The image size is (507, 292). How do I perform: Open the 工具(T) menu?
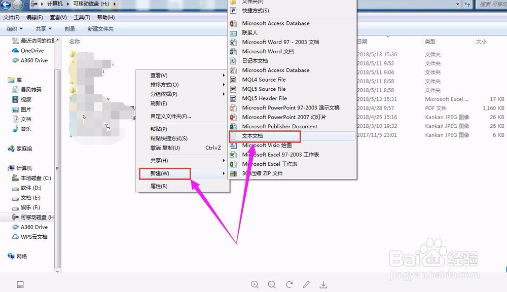click(82, 17)
